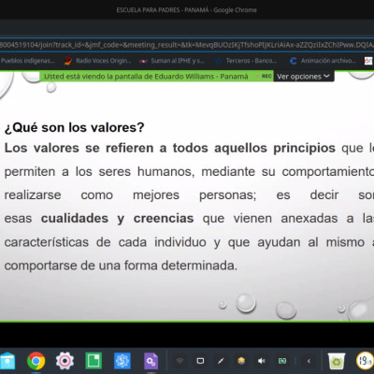Screen dimensions: 374x374
Task: Open the Radio Voces Origin bookmark
Action: click(x=98, y=61)
